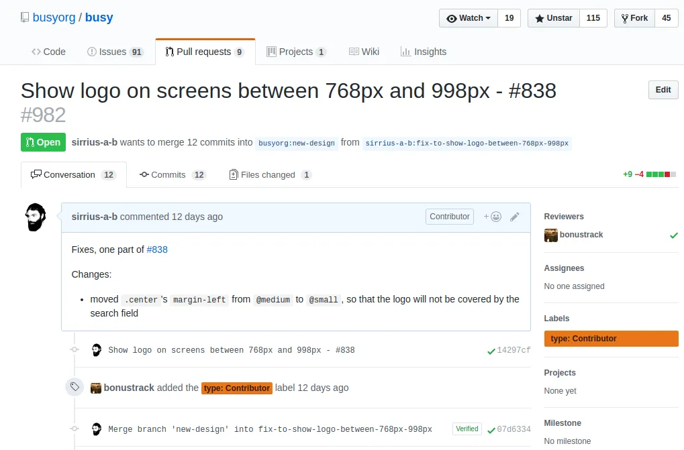
Task: Open the Watch dropdown
Action: (x=468, y=18)
